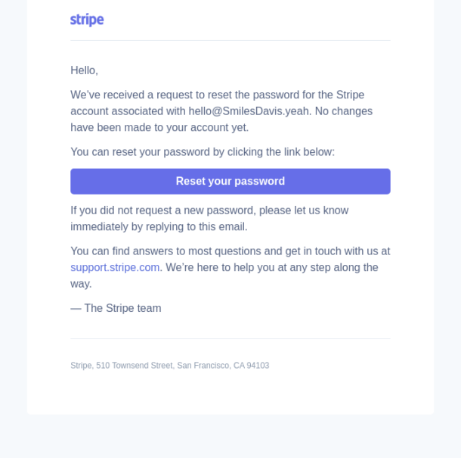Click the word "way." ending the support paragraph
This screenshot has height=458, width=461.
tap(81, 284)
